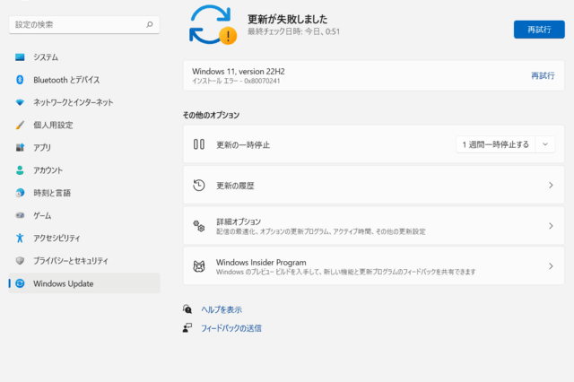
Task: Click the 設定の検索 search field
Action: (84, 24)
